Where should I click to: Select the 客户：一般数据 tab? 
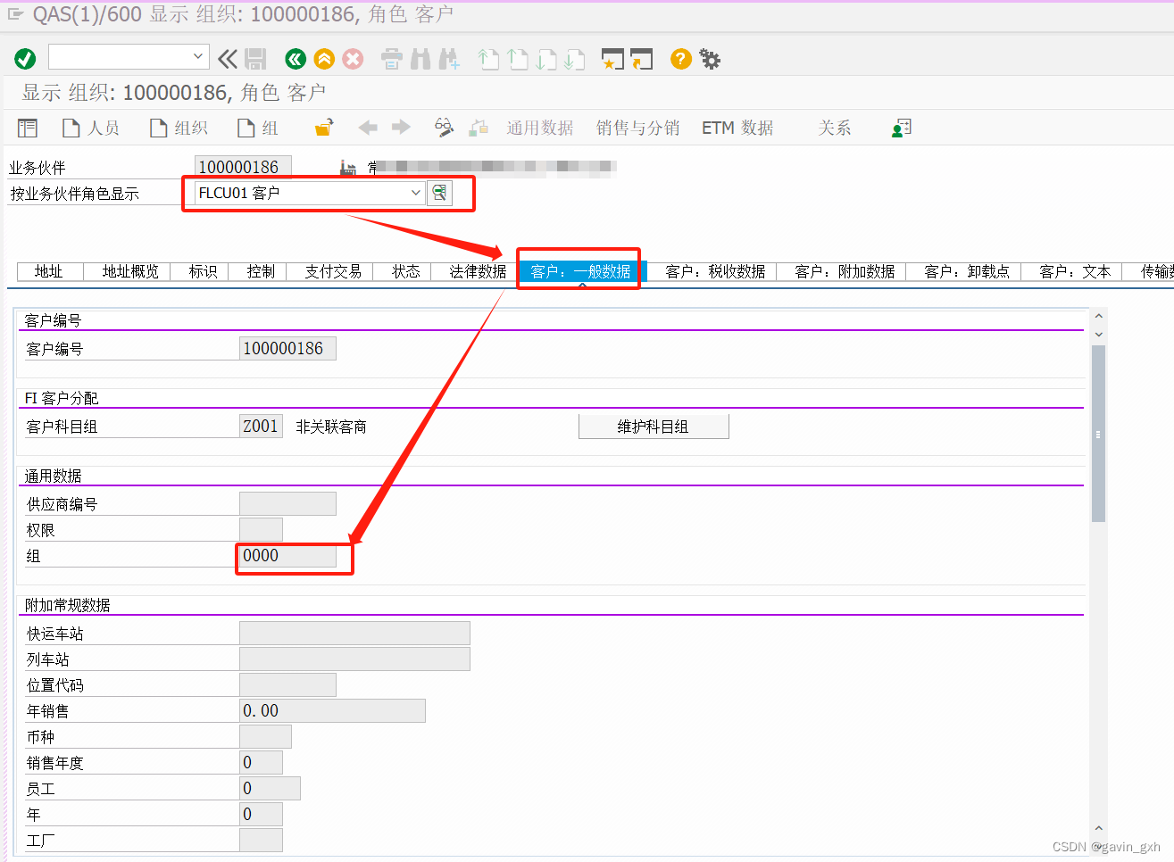click(580, 271)
